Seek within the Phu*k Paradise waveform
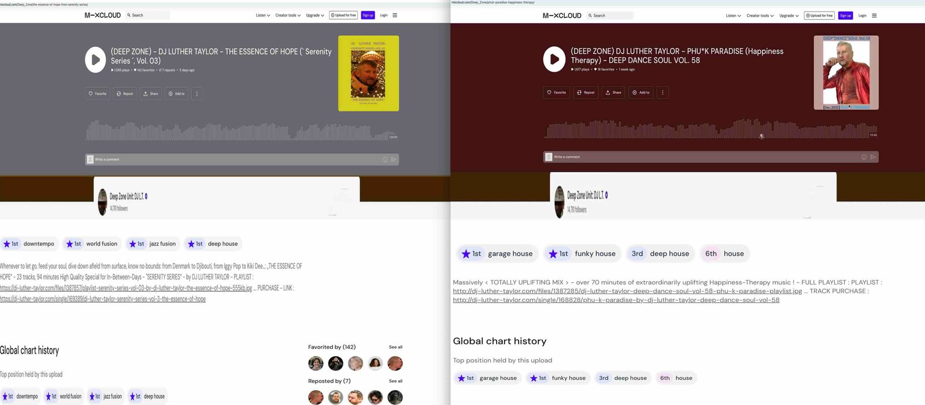The image size is (925, 405). [710, 130]
